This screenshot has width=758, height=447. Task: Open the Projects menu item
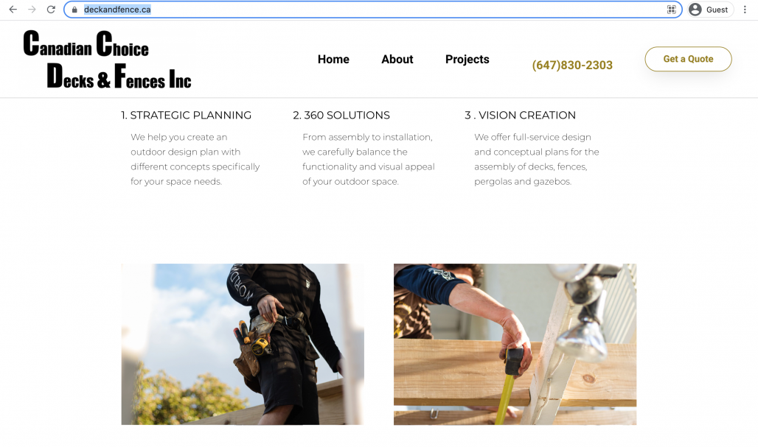pos(467,60)
